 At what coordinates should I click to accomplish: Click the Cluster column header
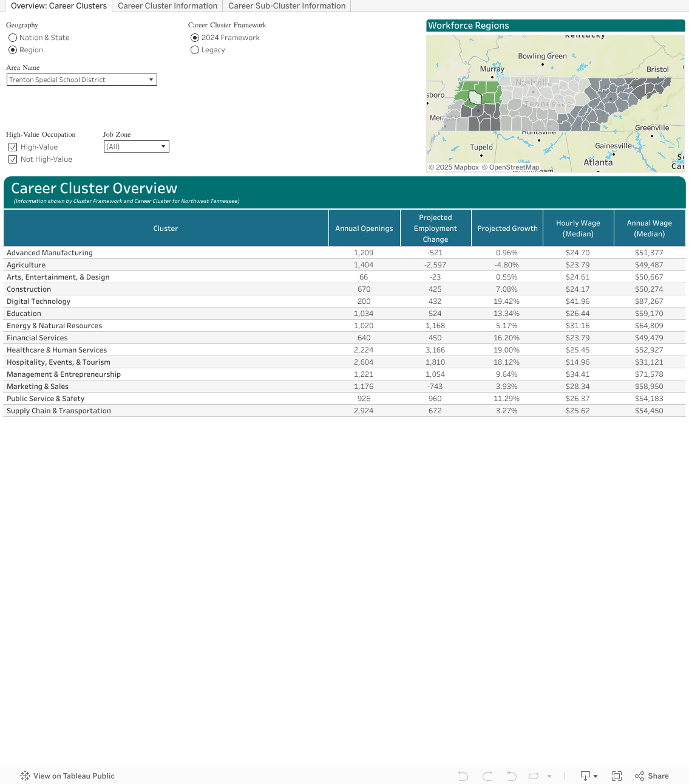coord(166,229)
